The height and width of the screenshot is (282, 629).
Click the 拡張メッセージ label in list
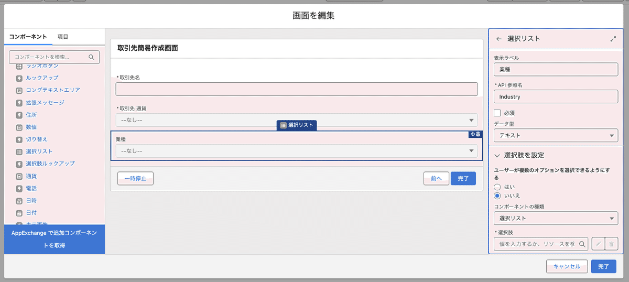[45, 102]
